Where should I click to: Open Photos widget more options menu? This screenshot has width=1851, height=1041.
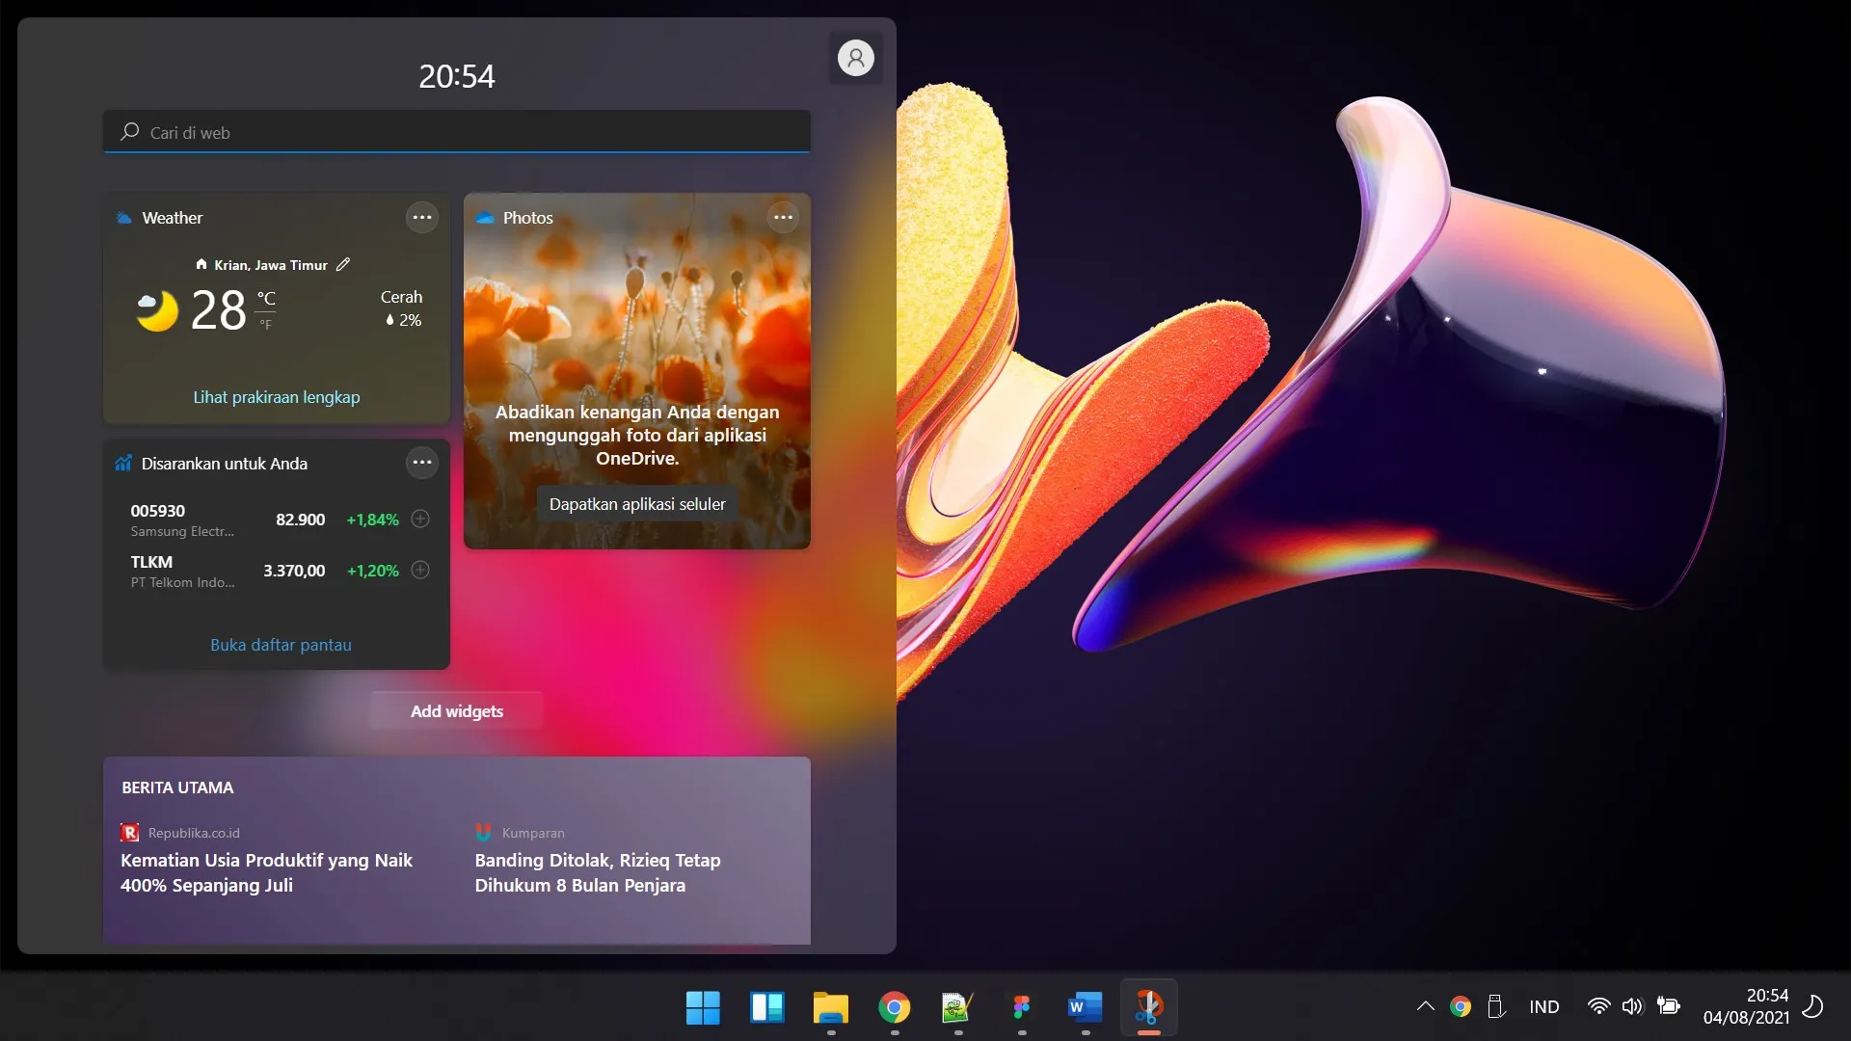pos(783,217)
